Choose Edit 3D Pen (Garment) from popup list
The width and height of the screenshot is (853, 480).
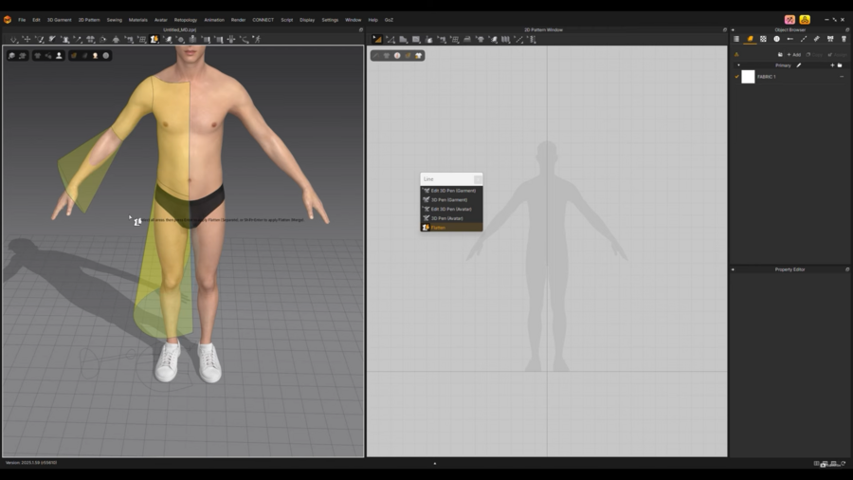tap(452, 191)
